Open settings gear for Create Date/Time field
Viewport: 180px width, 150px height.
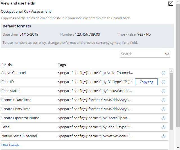pyautogui.click(x=163, y=109)
